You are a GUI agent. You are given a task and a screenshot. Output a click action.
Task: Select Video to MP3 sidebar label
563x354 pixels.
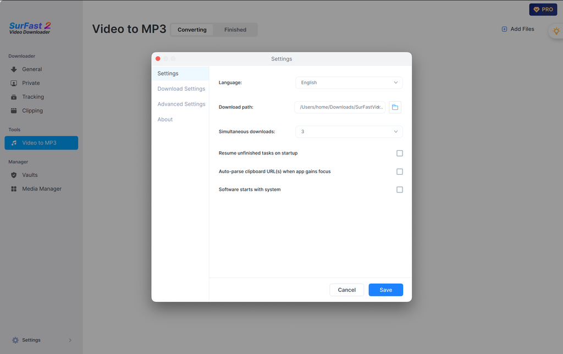point(39,143)
